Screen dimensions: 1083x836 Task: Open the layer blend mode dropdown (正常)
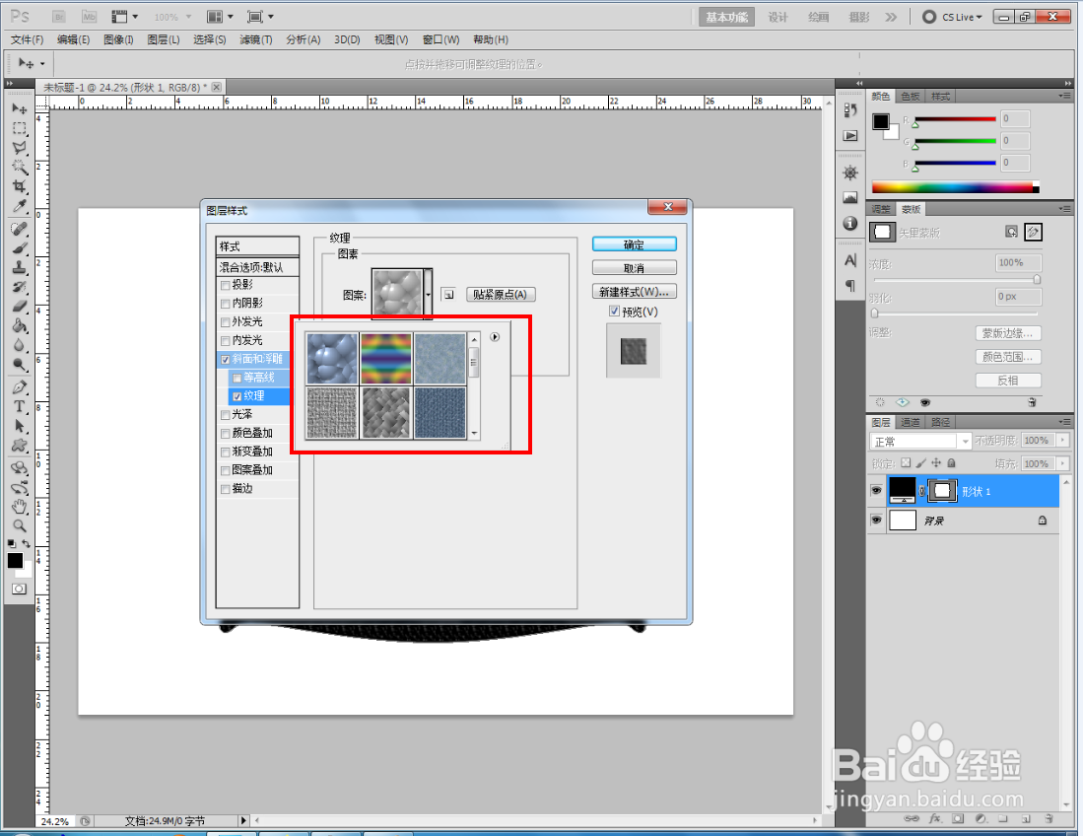[x=920, y=441]
